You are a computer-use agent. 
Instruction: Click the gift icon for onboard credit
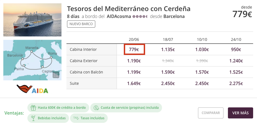[x=34, y=108]
